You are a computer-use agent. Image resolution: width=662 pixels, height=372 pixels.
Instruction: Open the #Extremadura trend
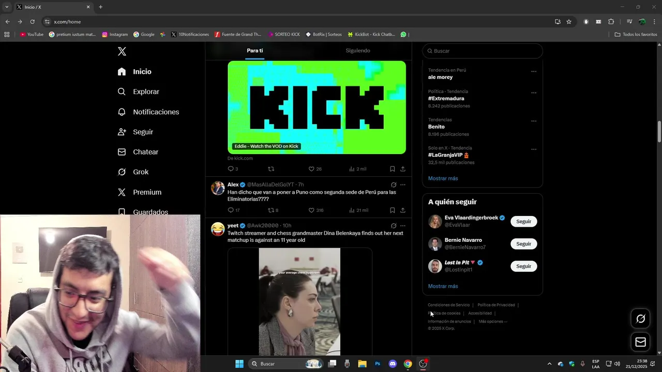pyautogui.click(x=446, y=98)
